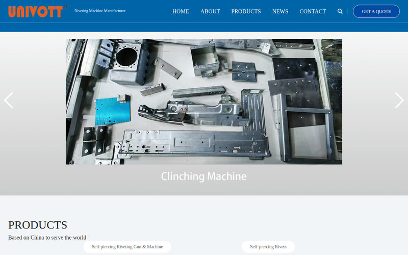Open the search magnifier icon
Viewport: 408px width, 255px height.
[340, 11]
